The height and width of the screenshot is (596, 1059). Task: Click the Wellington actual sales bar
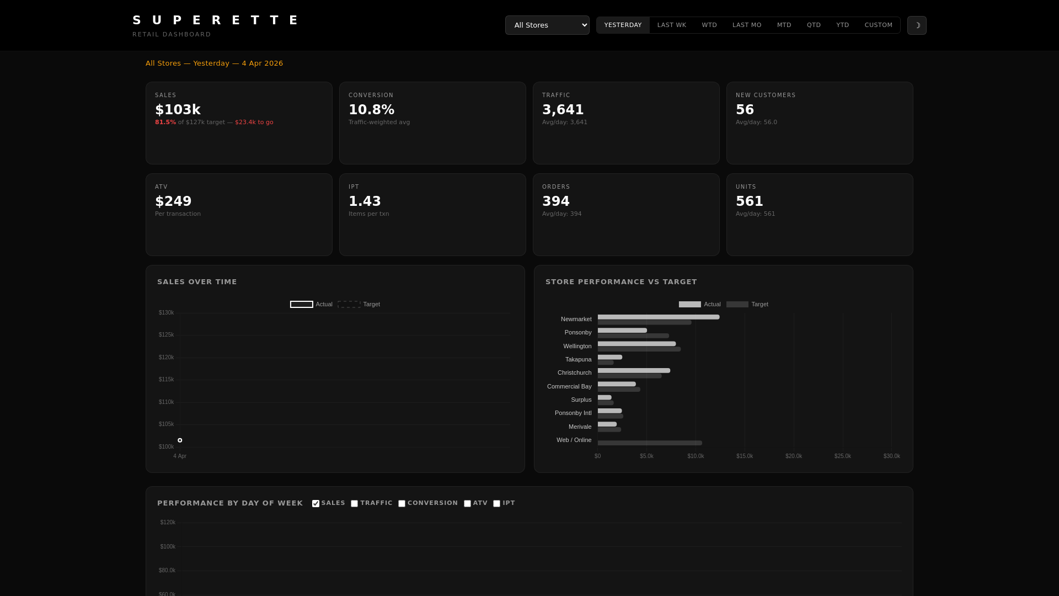637,344
